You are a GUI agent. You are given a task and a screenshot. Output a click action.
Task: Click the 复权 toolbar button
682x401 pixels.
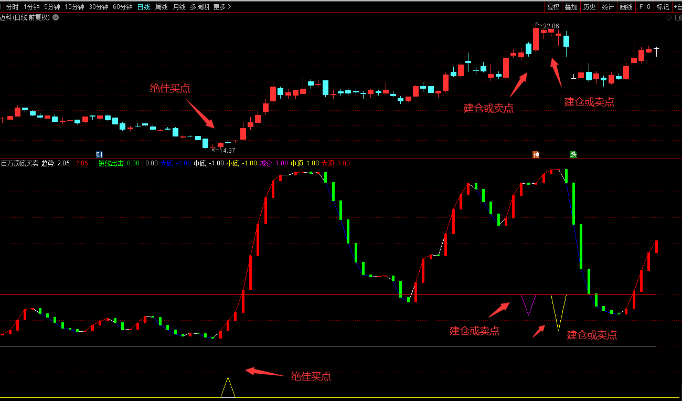pos(553,7)
